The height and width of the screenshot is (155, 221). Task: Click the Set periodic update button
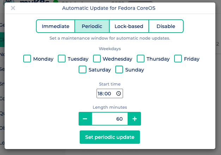tap(110, 137)
